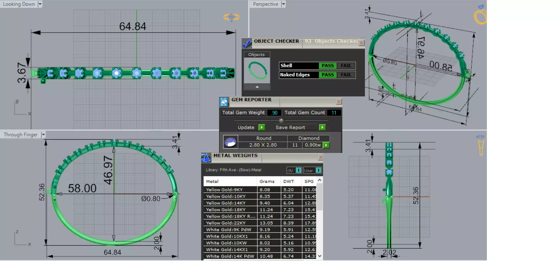
Task: Open the Looking Down viewport dropdown arrow
Action: point(40,4)
